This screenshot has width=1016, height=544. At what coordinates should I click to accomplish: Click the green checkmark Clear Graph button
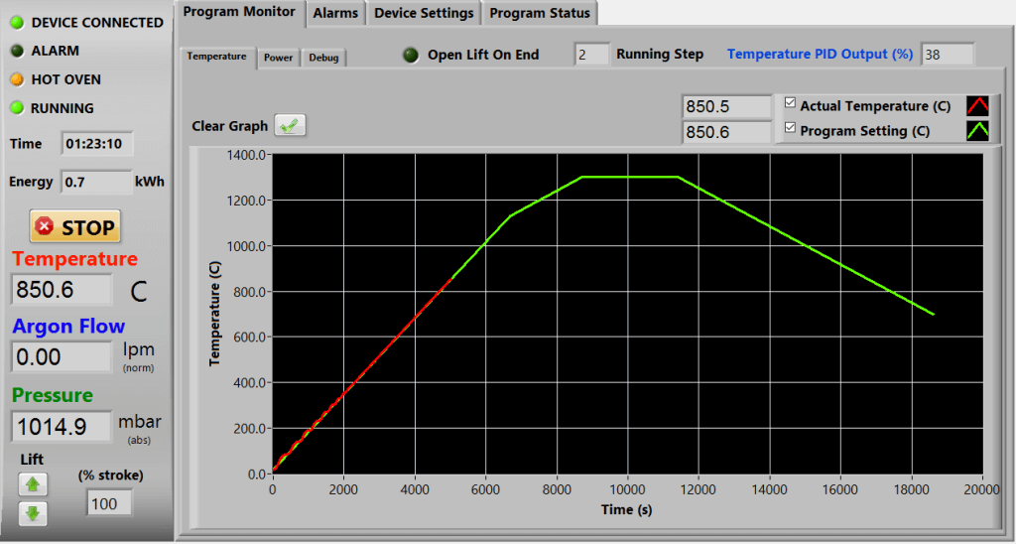pyautogui.click(x=291, y=125)
